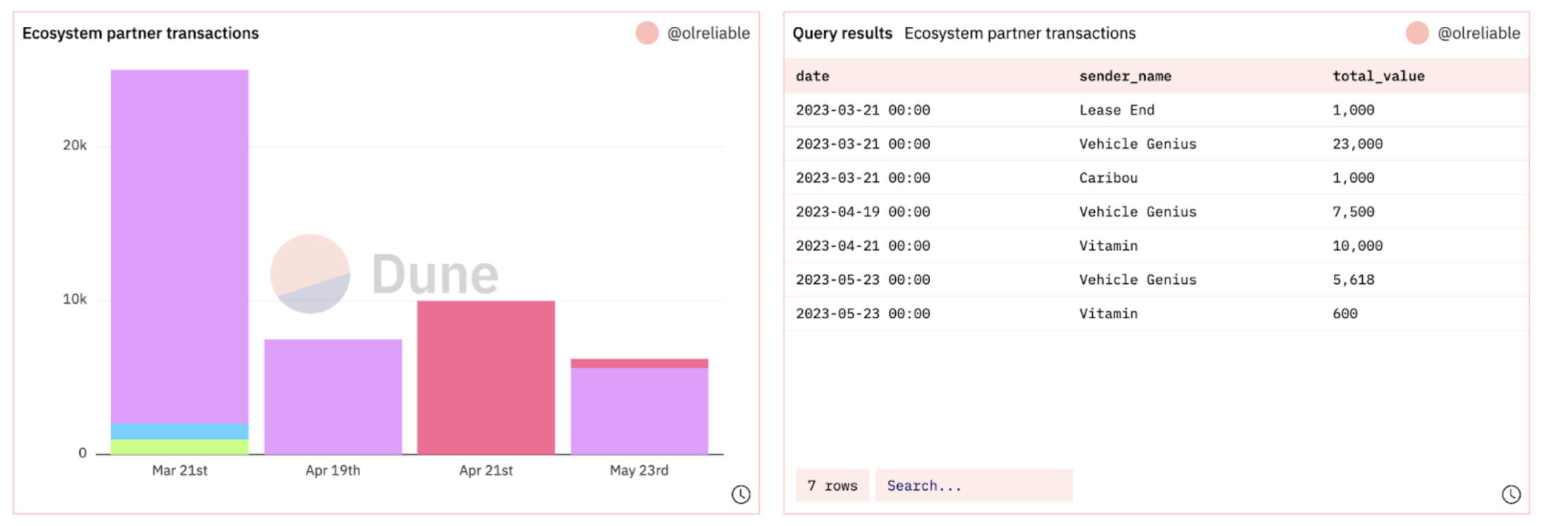Click the 7 rows indicator
Screen dimensions: 1544x526
click(832, 485)
